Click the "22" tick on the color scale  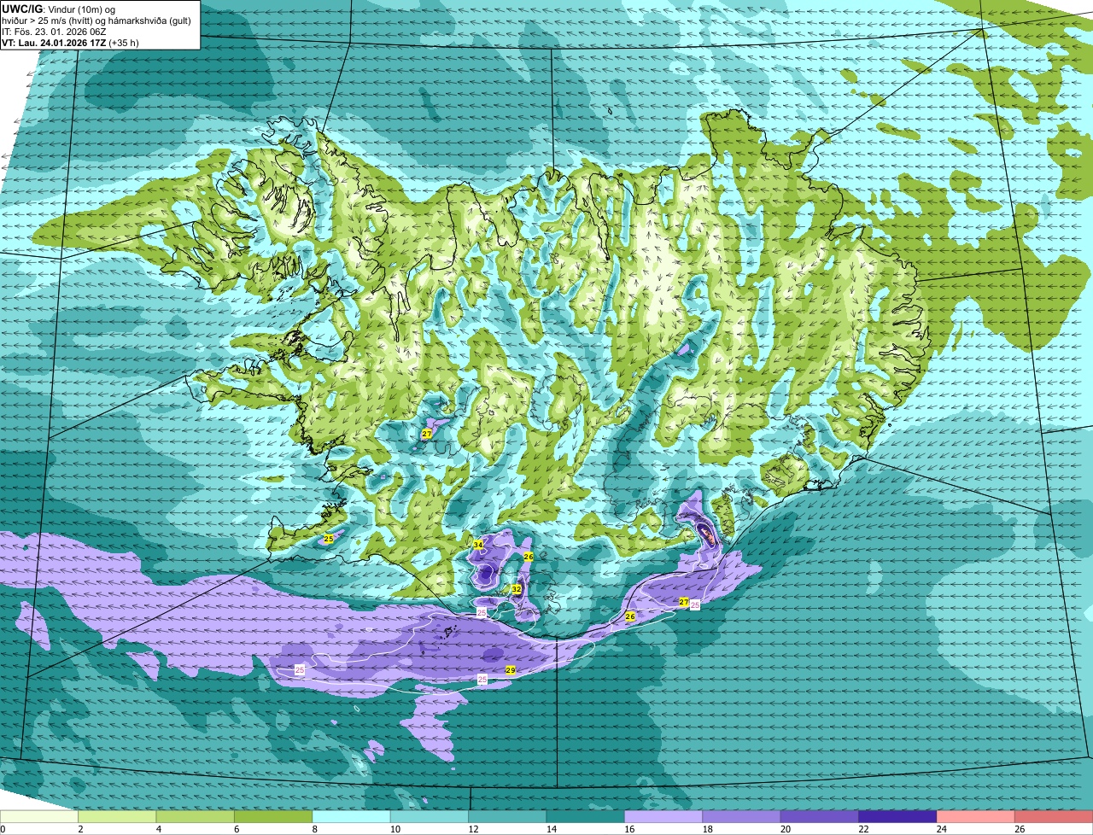coord(863,829)
